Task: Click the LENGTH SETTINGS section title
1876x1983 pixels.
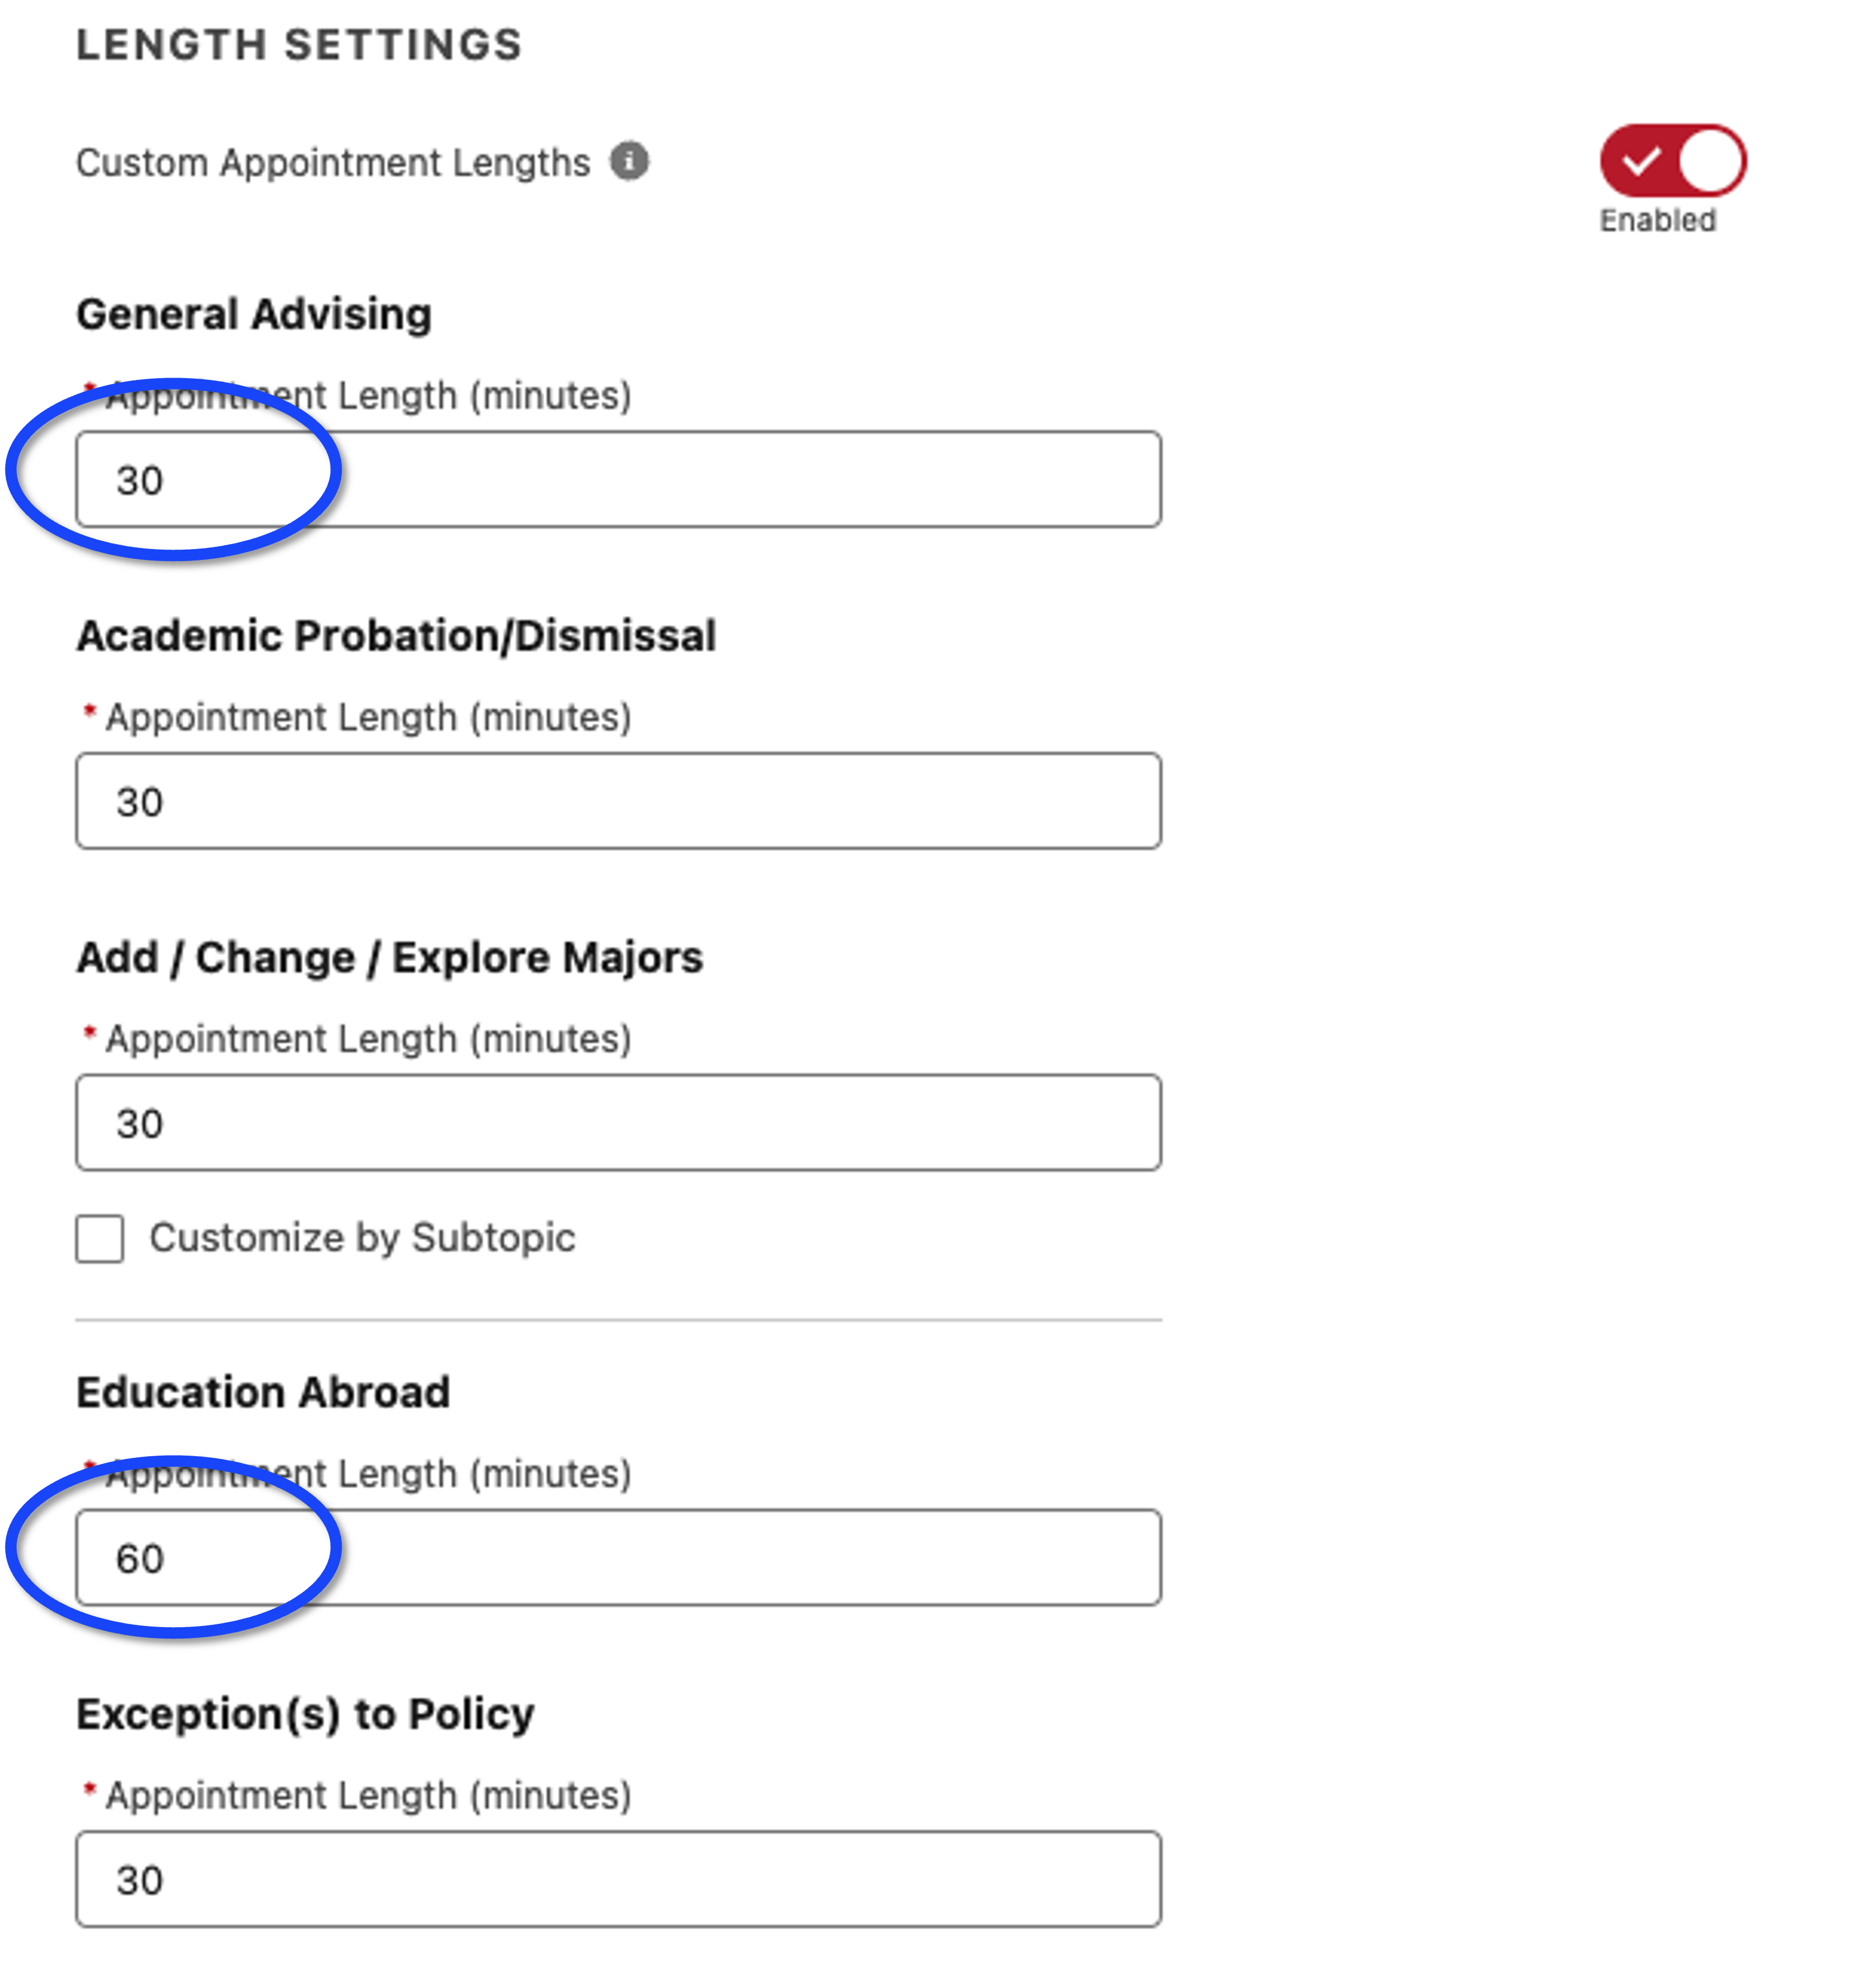Action: 299,45
